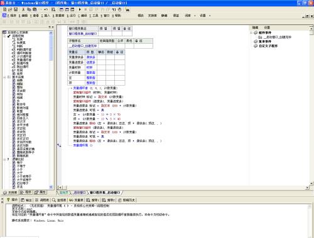Open the 工具 menu

94,16
